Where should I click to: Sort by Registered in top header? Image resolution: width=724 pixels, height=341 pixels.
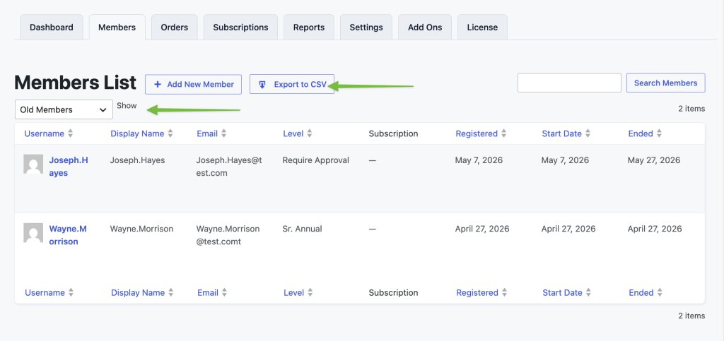click(x=477, y=133)
